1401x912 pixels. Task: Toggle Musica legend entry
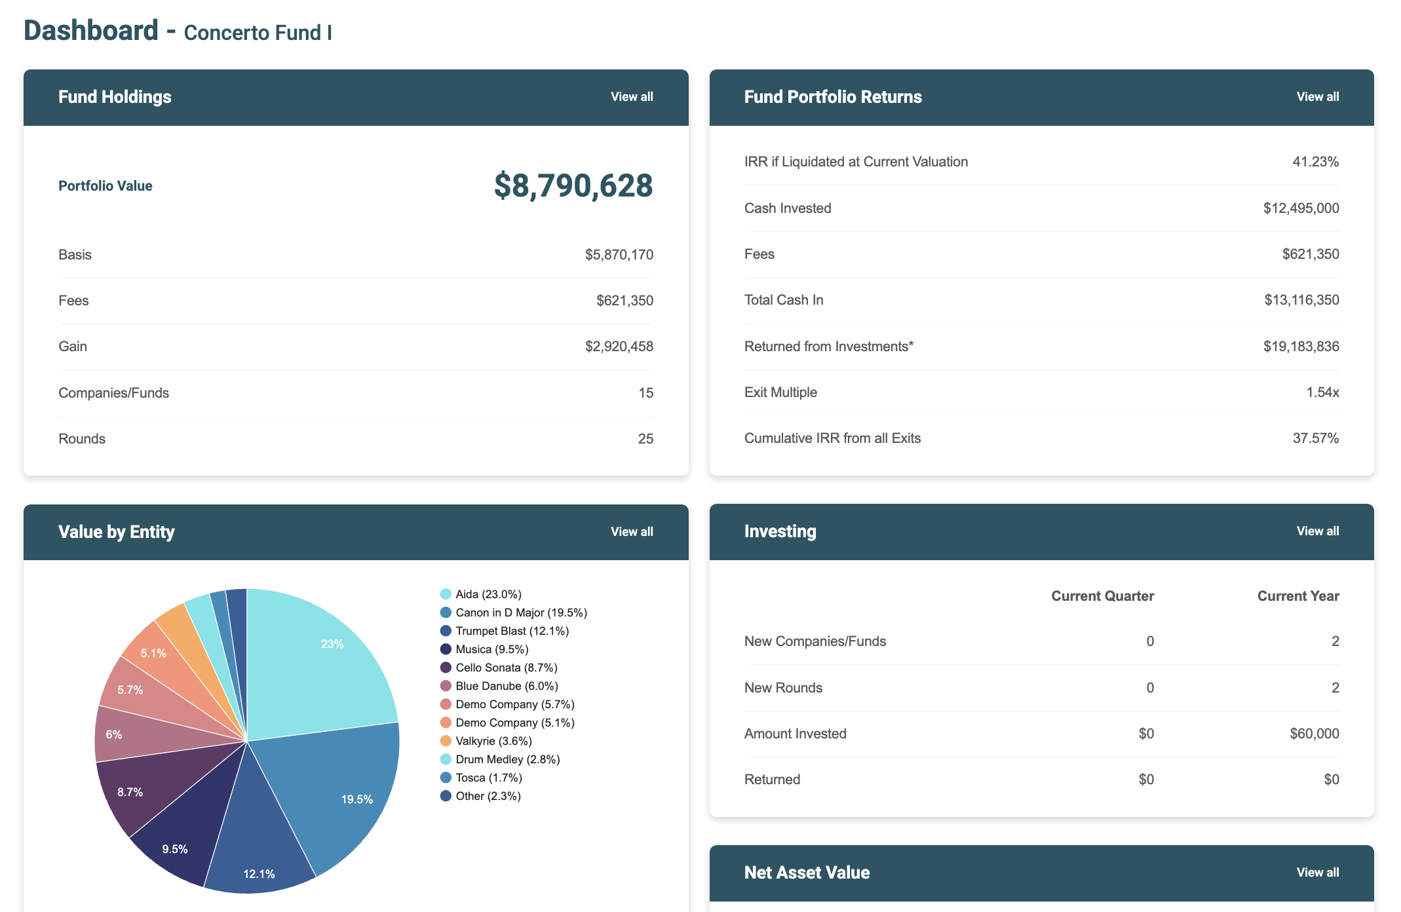(x=491, y=649)
